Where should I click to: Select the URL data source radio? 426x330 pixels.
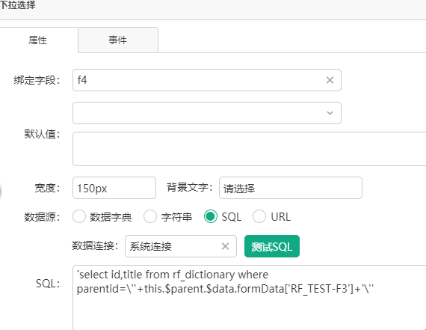[x=259, y=216]
